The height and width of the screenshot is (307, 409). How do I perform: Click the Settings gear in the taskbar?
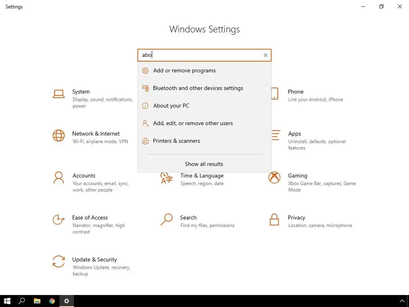click(x=67, y=301)
